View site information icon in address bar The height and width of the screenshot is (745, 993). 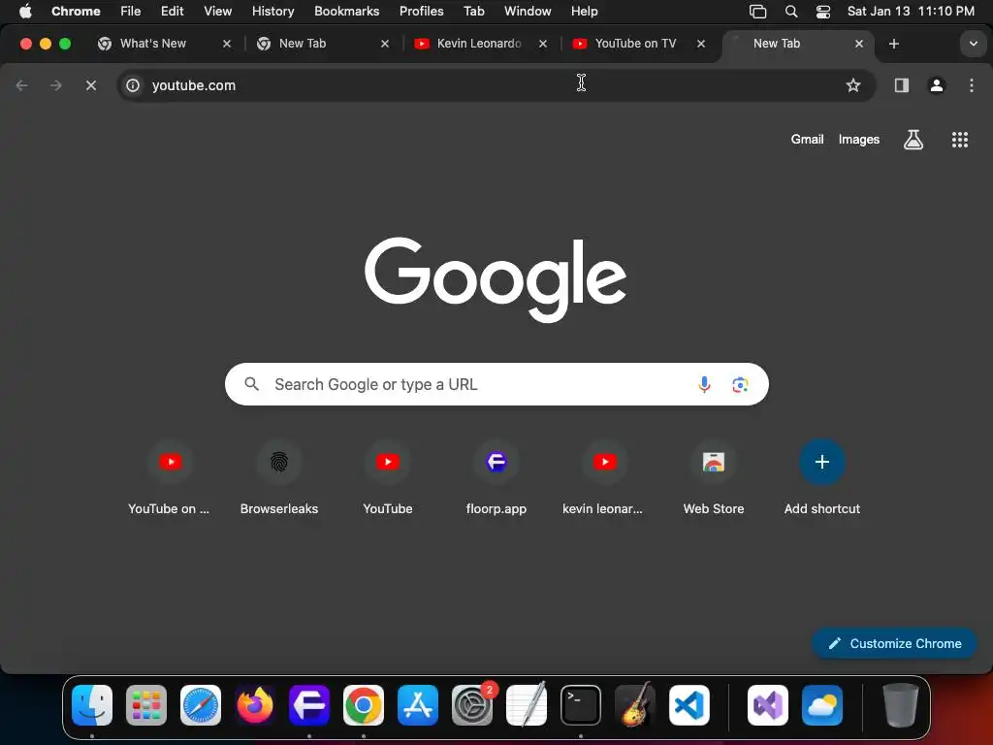[x=132, y=85]
